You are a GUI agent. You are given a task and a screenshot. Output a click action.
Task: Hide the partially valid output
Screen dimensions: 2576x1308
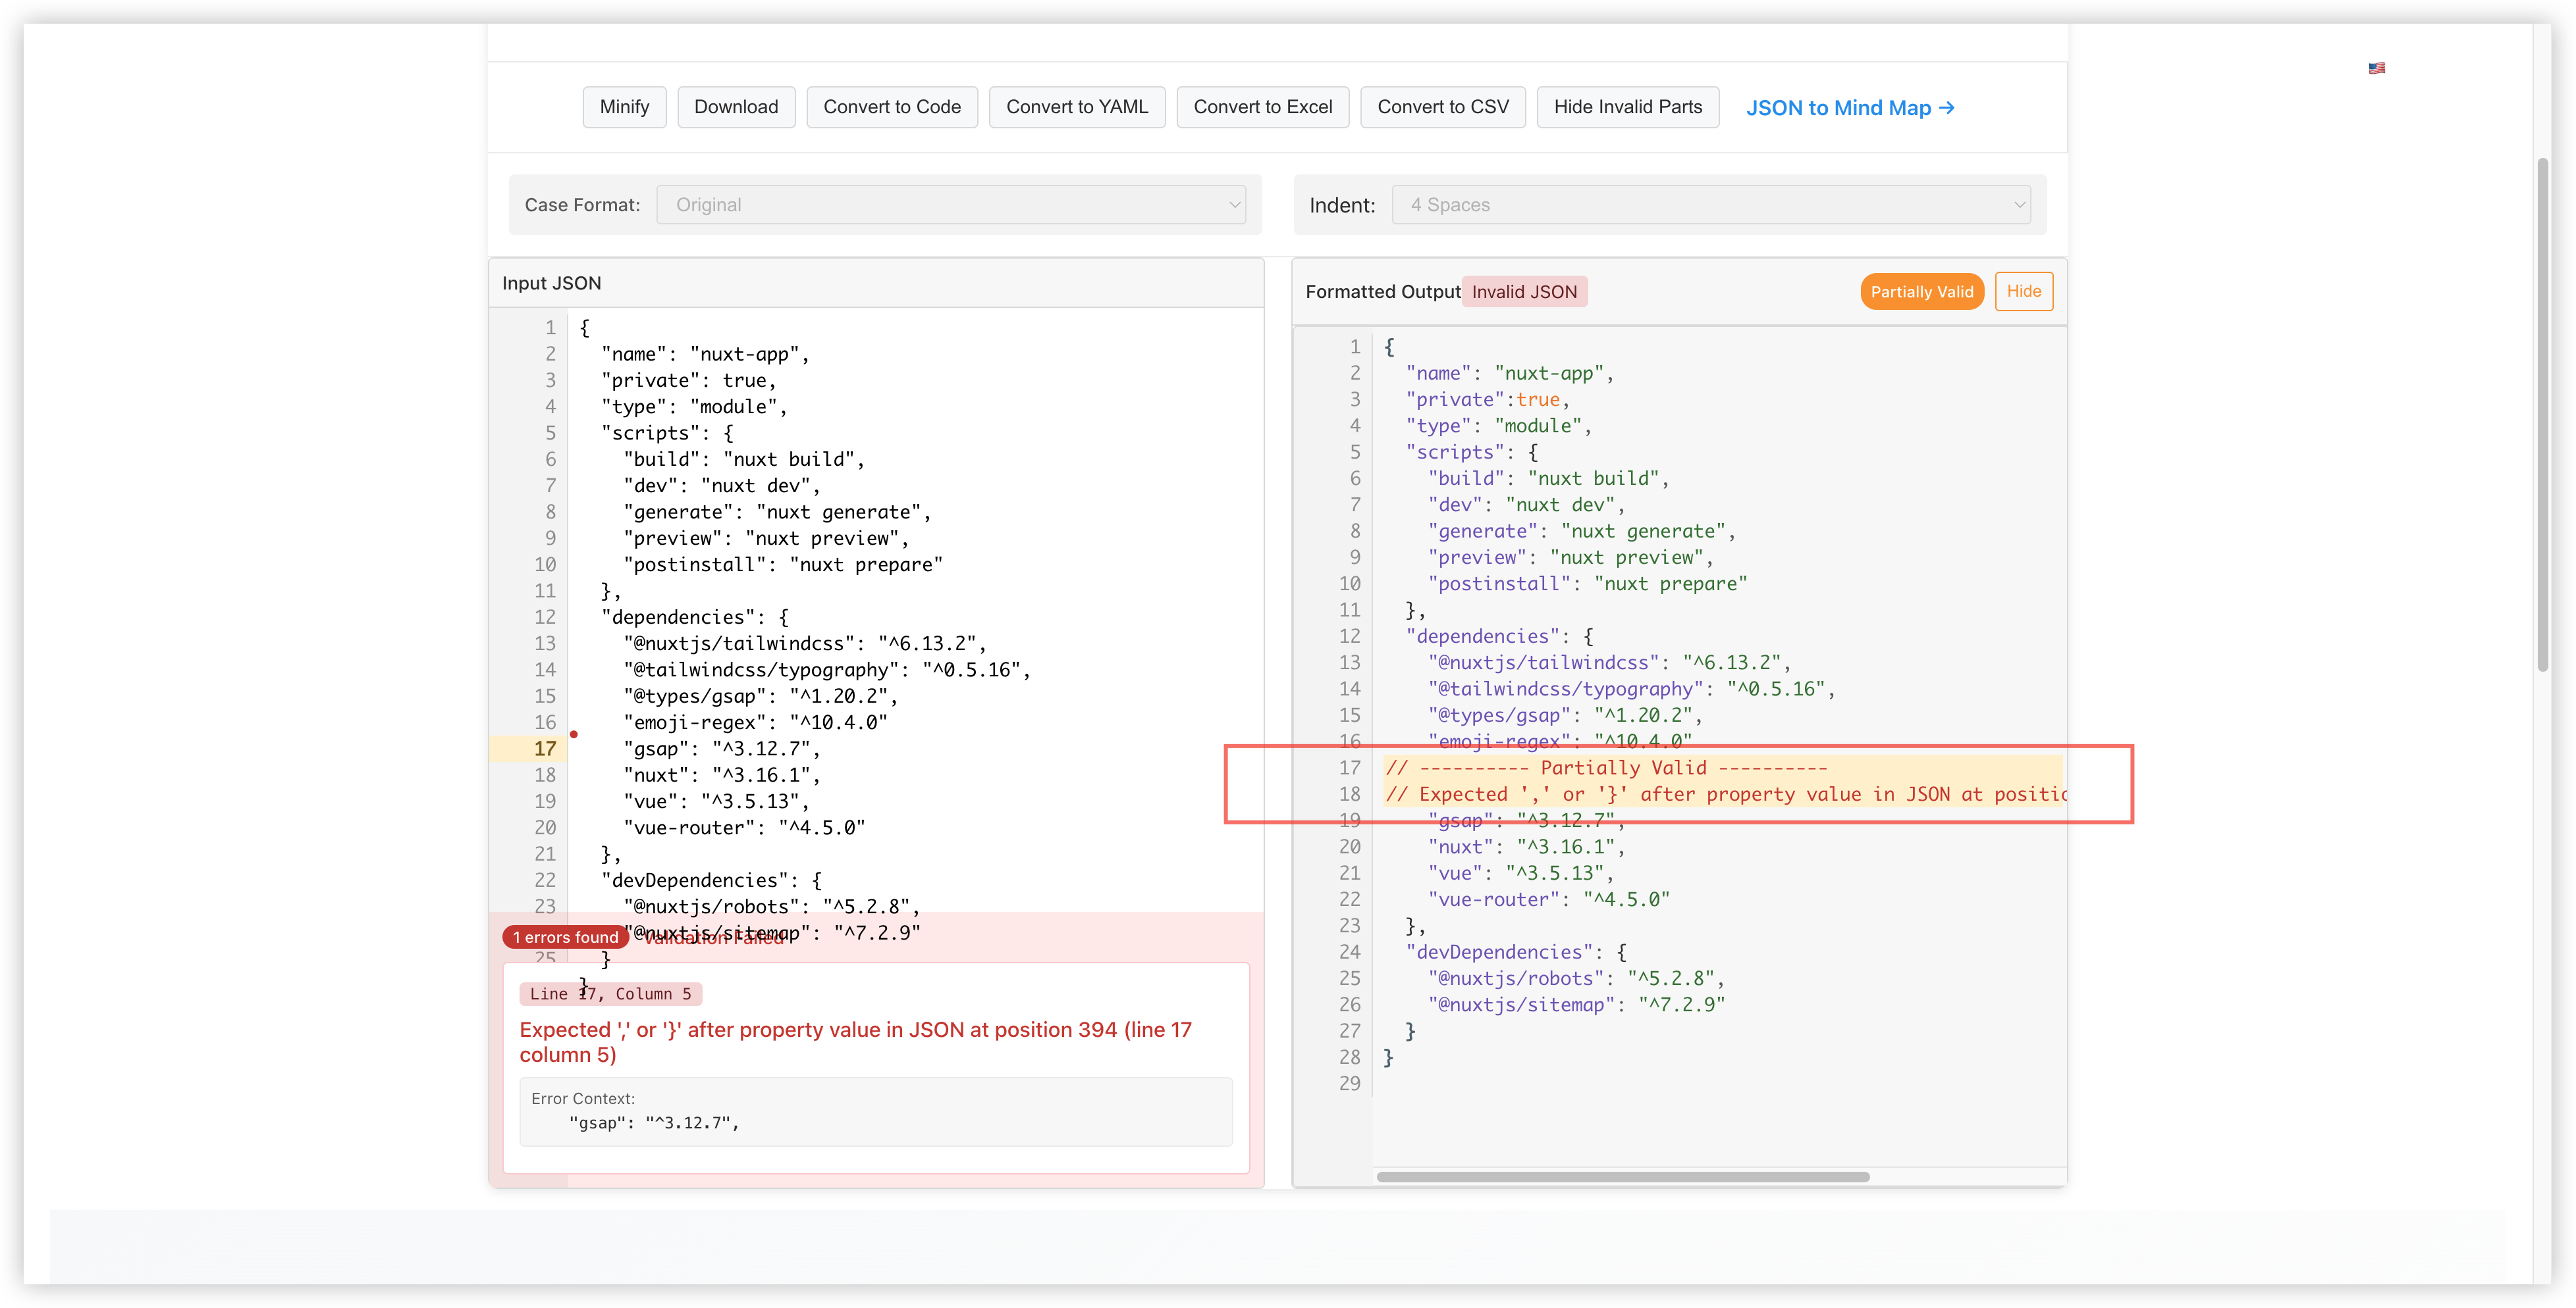(2024, 291)
